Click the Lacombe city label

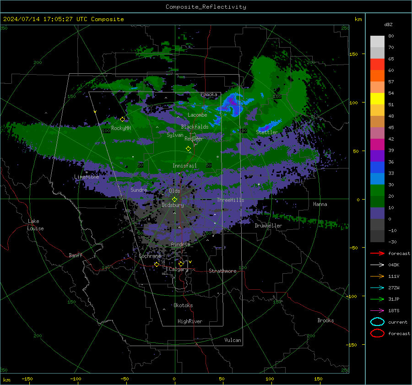(197, 115)
